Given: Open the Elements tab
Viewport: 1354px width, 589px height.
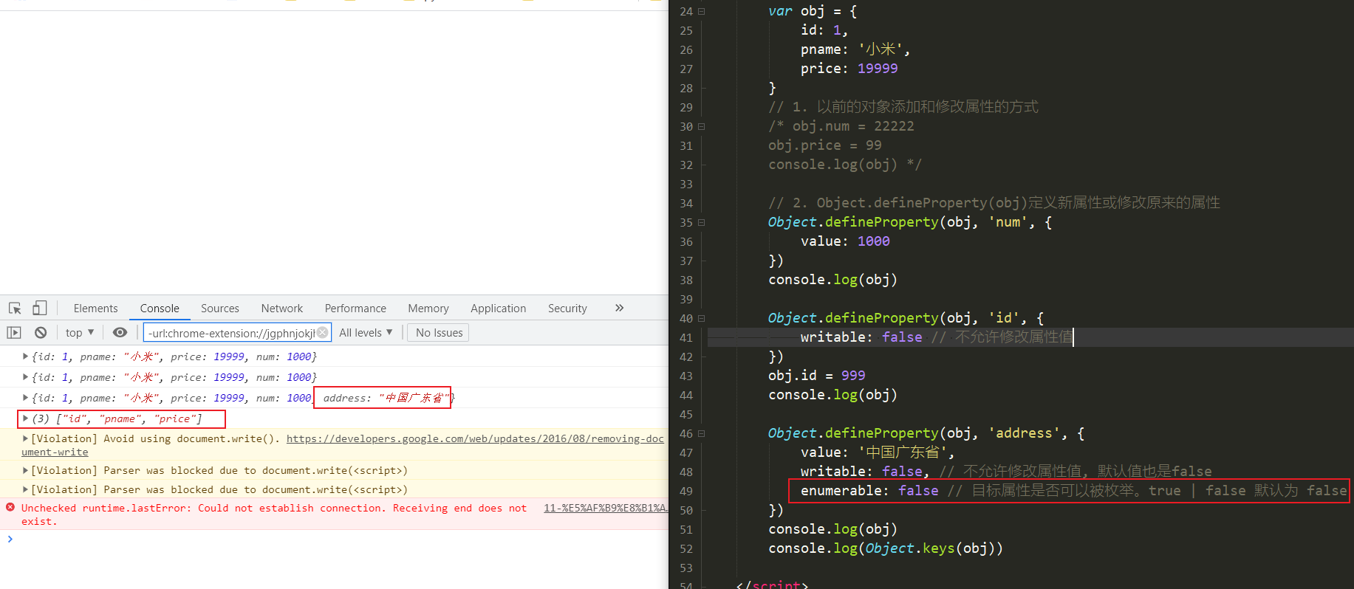Looking at the screenshot, I should pyautogui.click(x=95, y=309).
